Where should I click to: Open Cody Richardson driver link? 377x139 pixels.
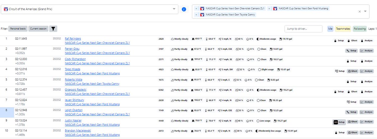[75, 59]
